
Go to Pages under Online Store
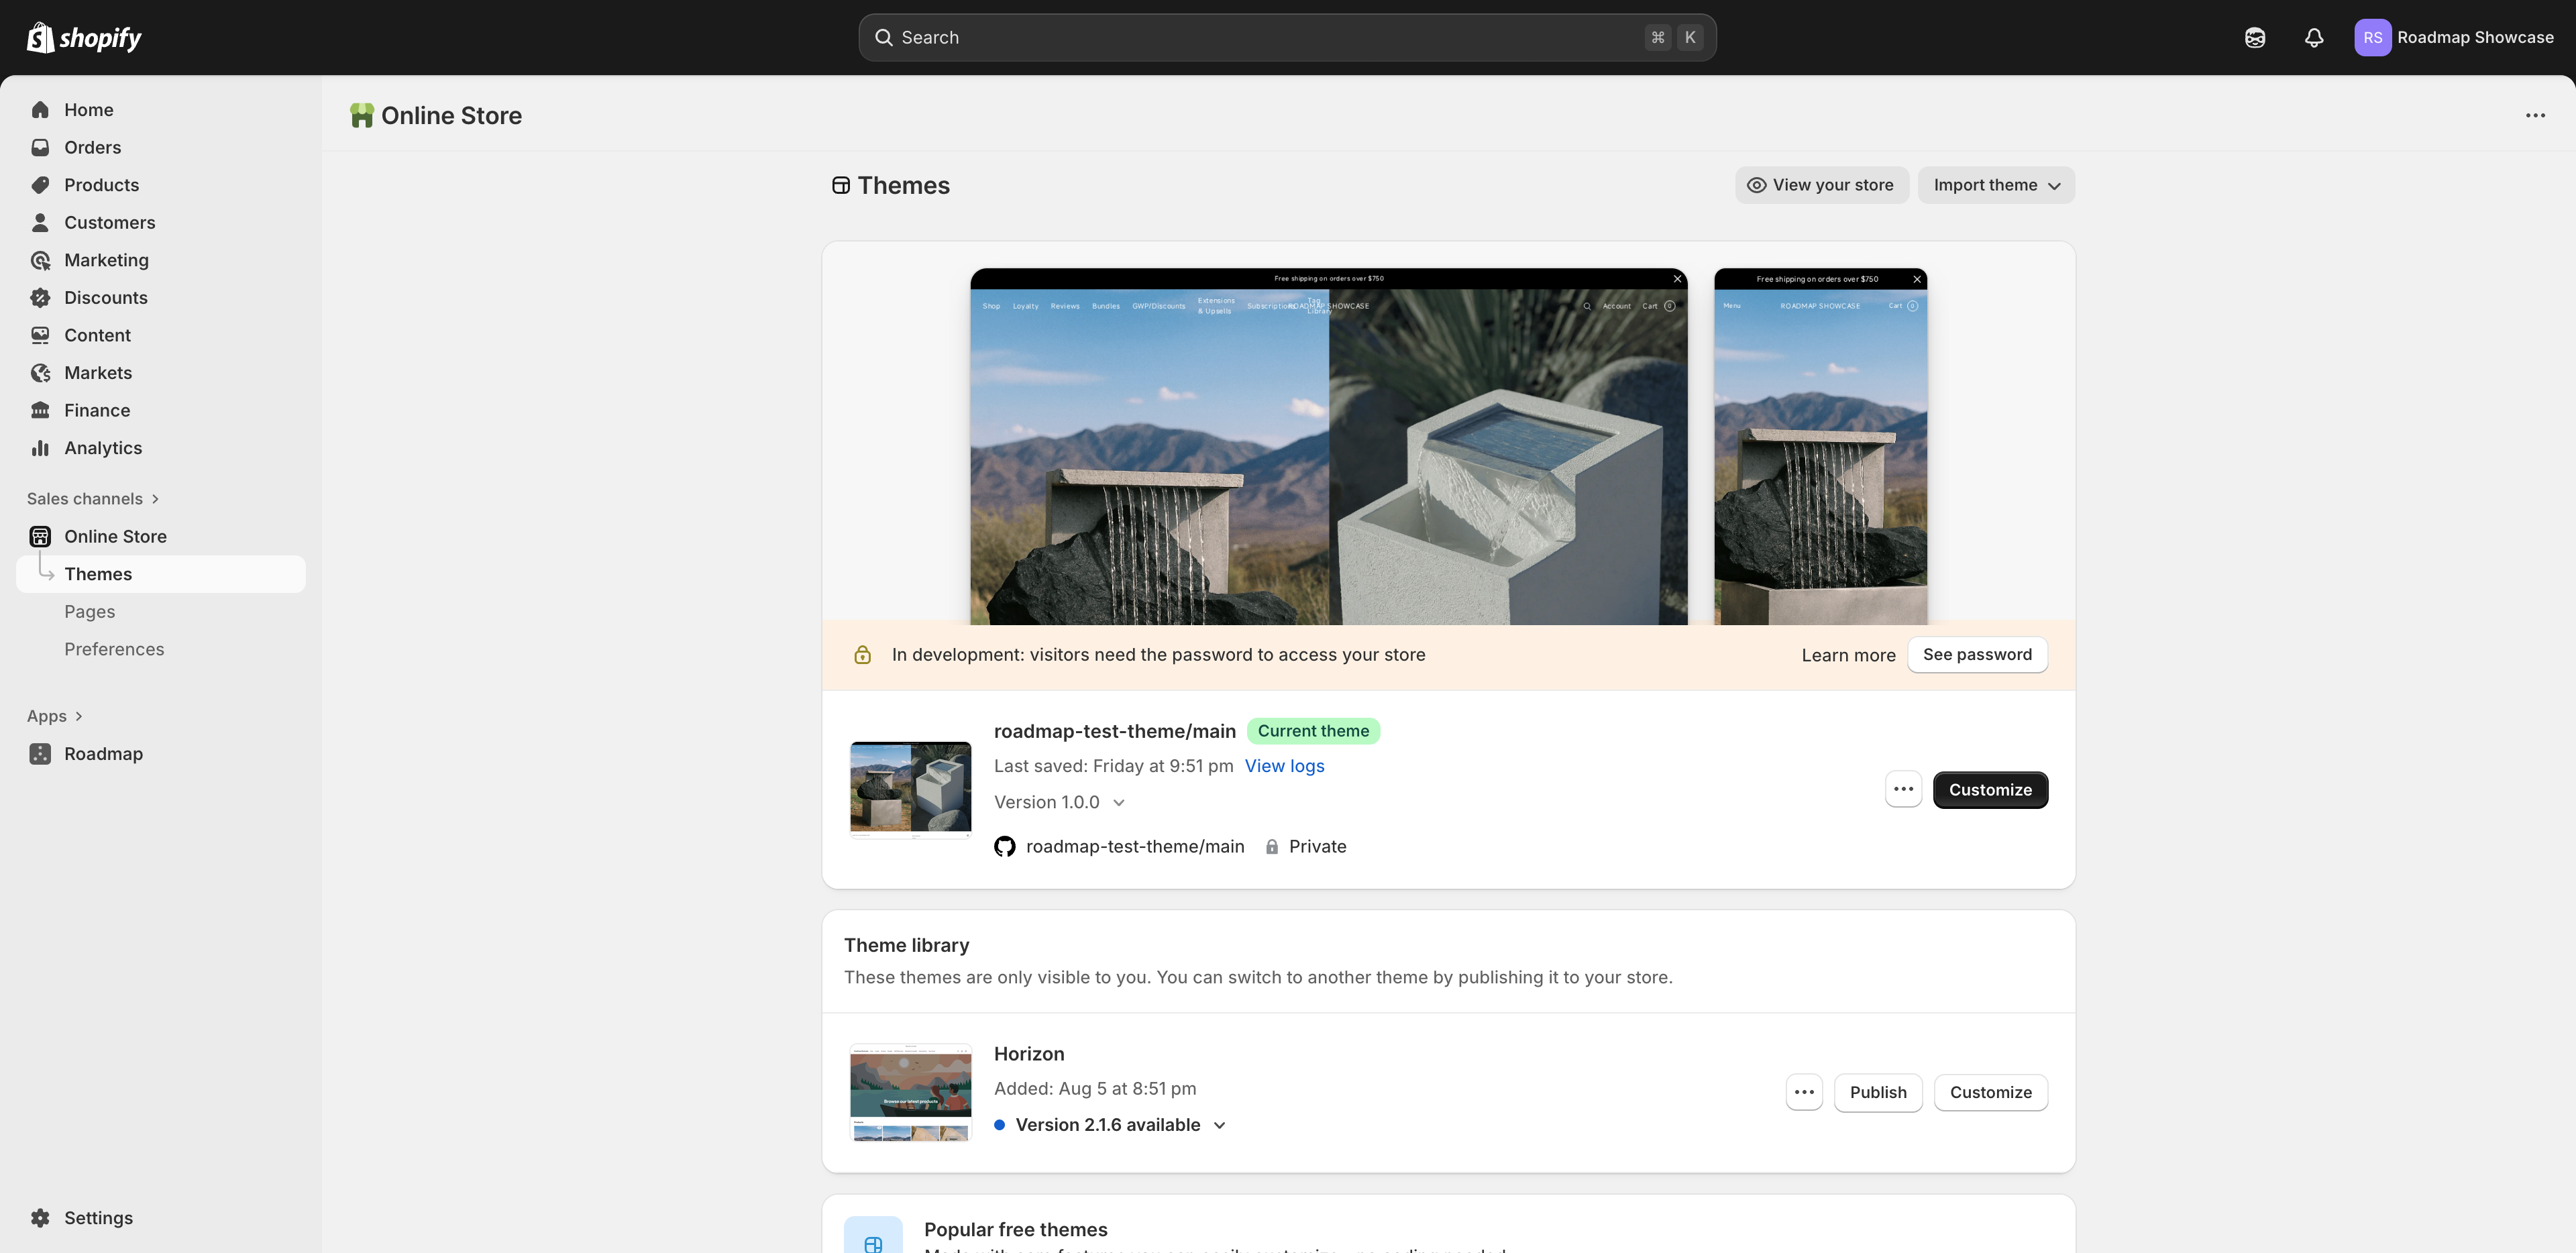tap(90, 612)
